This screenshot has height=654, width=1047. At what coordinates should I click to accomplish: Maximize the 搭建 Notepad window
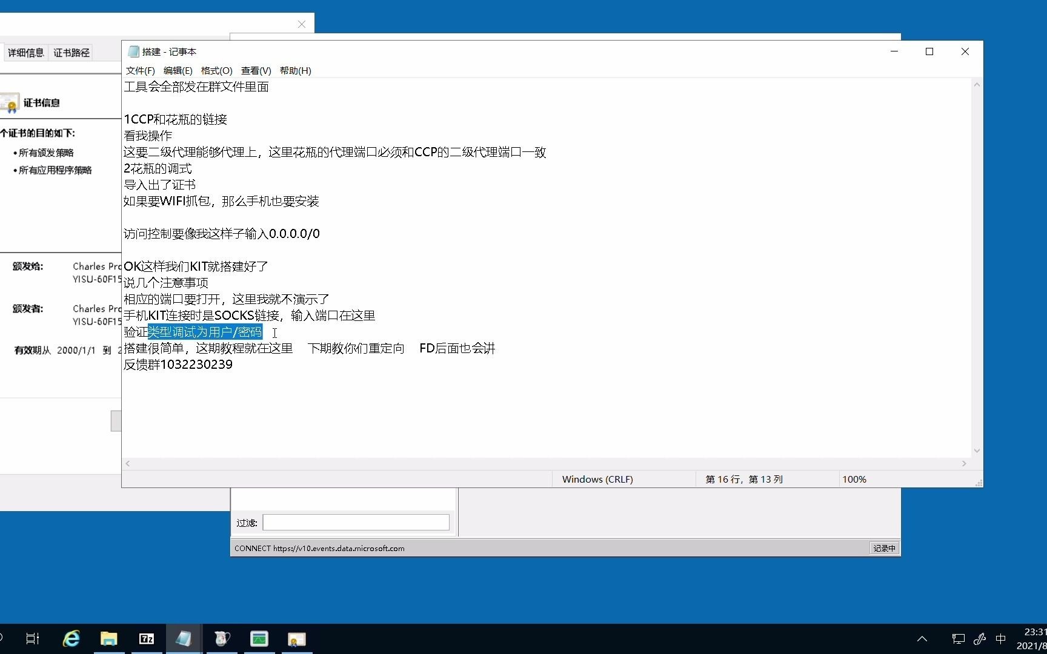click(x=929, y=51)
